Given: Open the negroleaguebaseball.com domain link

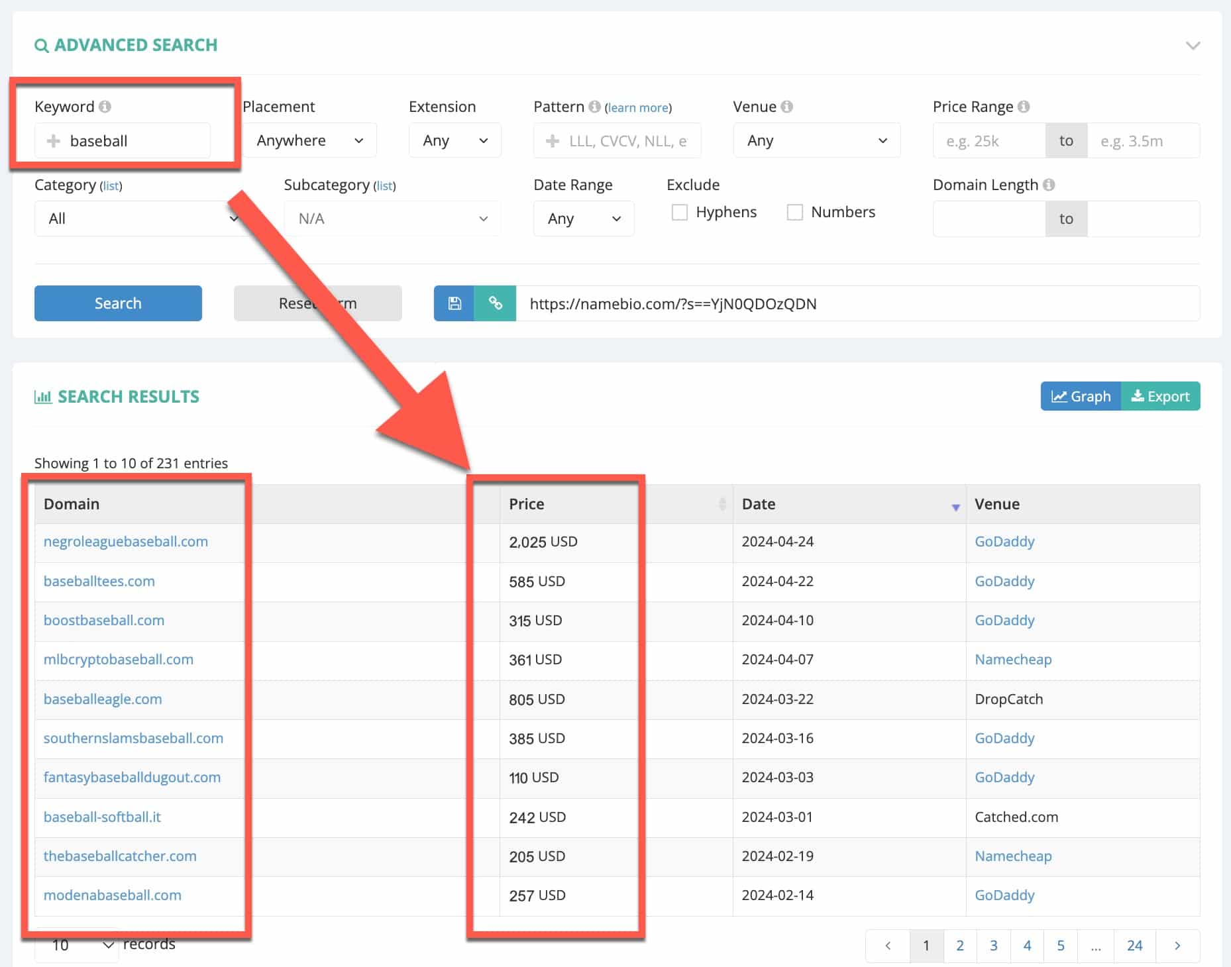Looking at the screenshot, I should tap(126, 541).
